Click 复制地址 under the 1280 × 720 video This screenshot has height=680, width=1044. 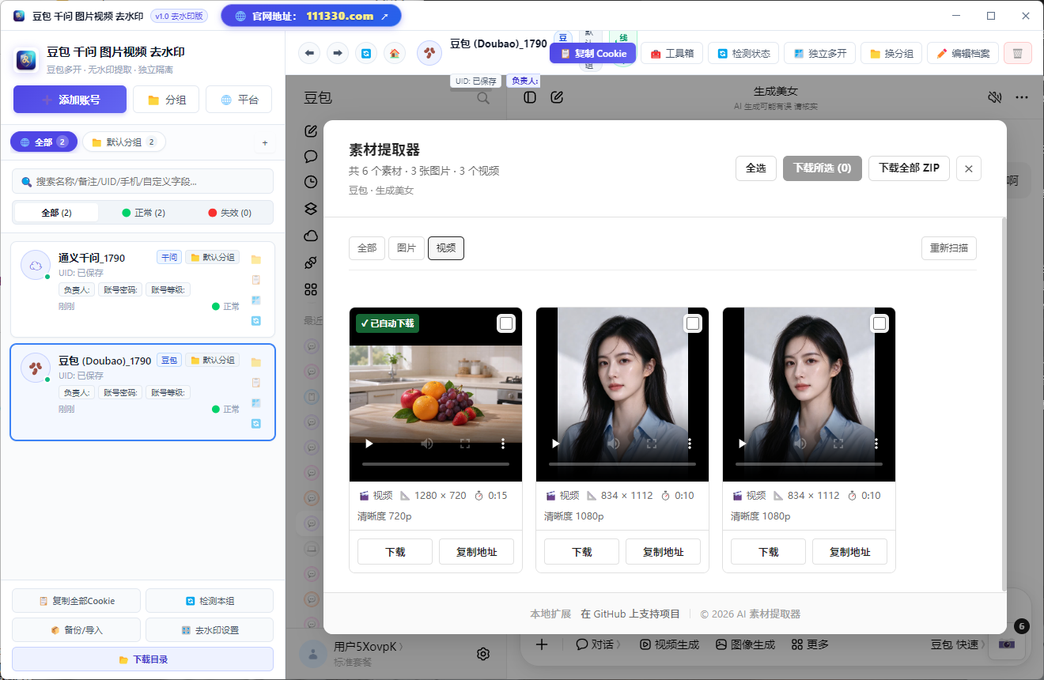[476, 552]
